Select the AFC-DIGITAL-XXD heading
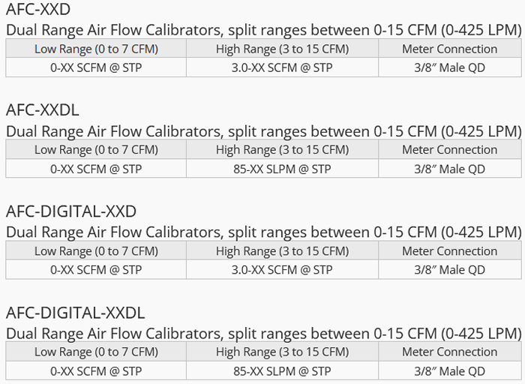Screen dimensions: 525x384 point(71,211)
